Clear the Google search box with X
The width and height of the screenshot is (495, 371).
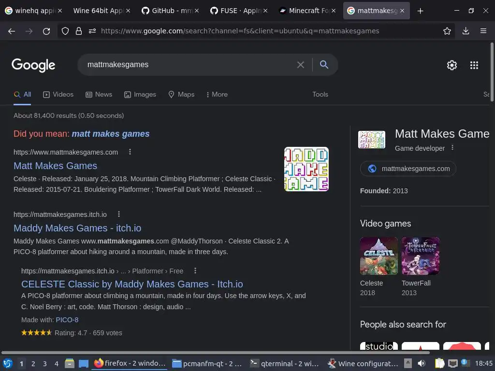tap(301, 65)
